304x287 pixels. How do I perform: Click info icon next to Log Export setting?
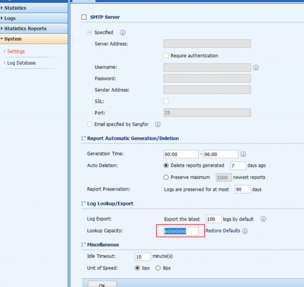[x=263, y=219]
